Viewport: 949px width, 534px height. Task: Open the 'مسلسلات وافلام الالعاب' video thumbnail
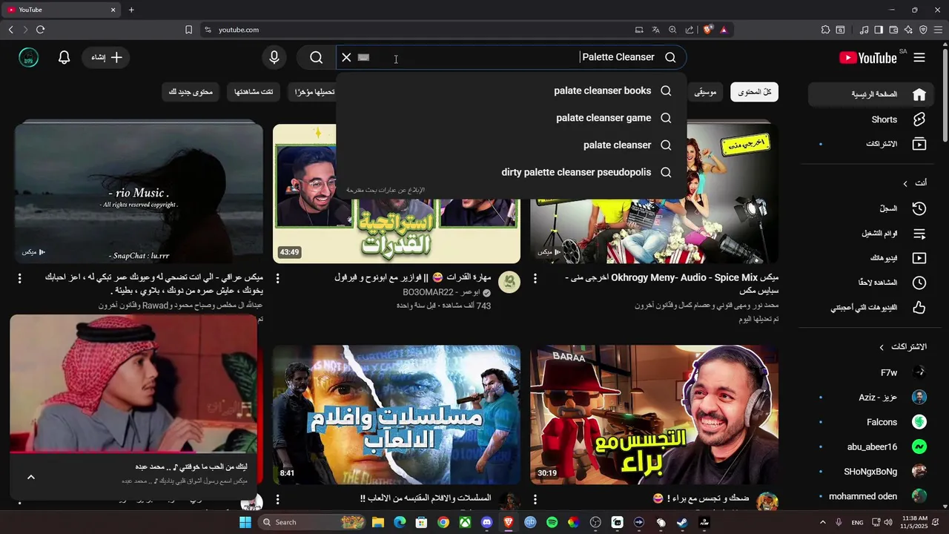coord(397,415)
